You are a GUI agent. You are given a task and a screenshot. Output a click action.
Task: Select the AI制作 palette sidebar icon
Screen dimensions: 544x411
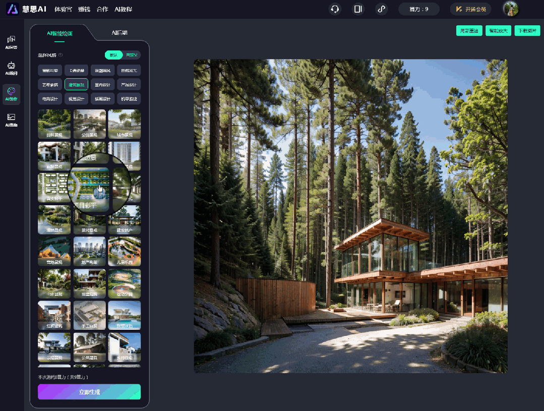11,94
